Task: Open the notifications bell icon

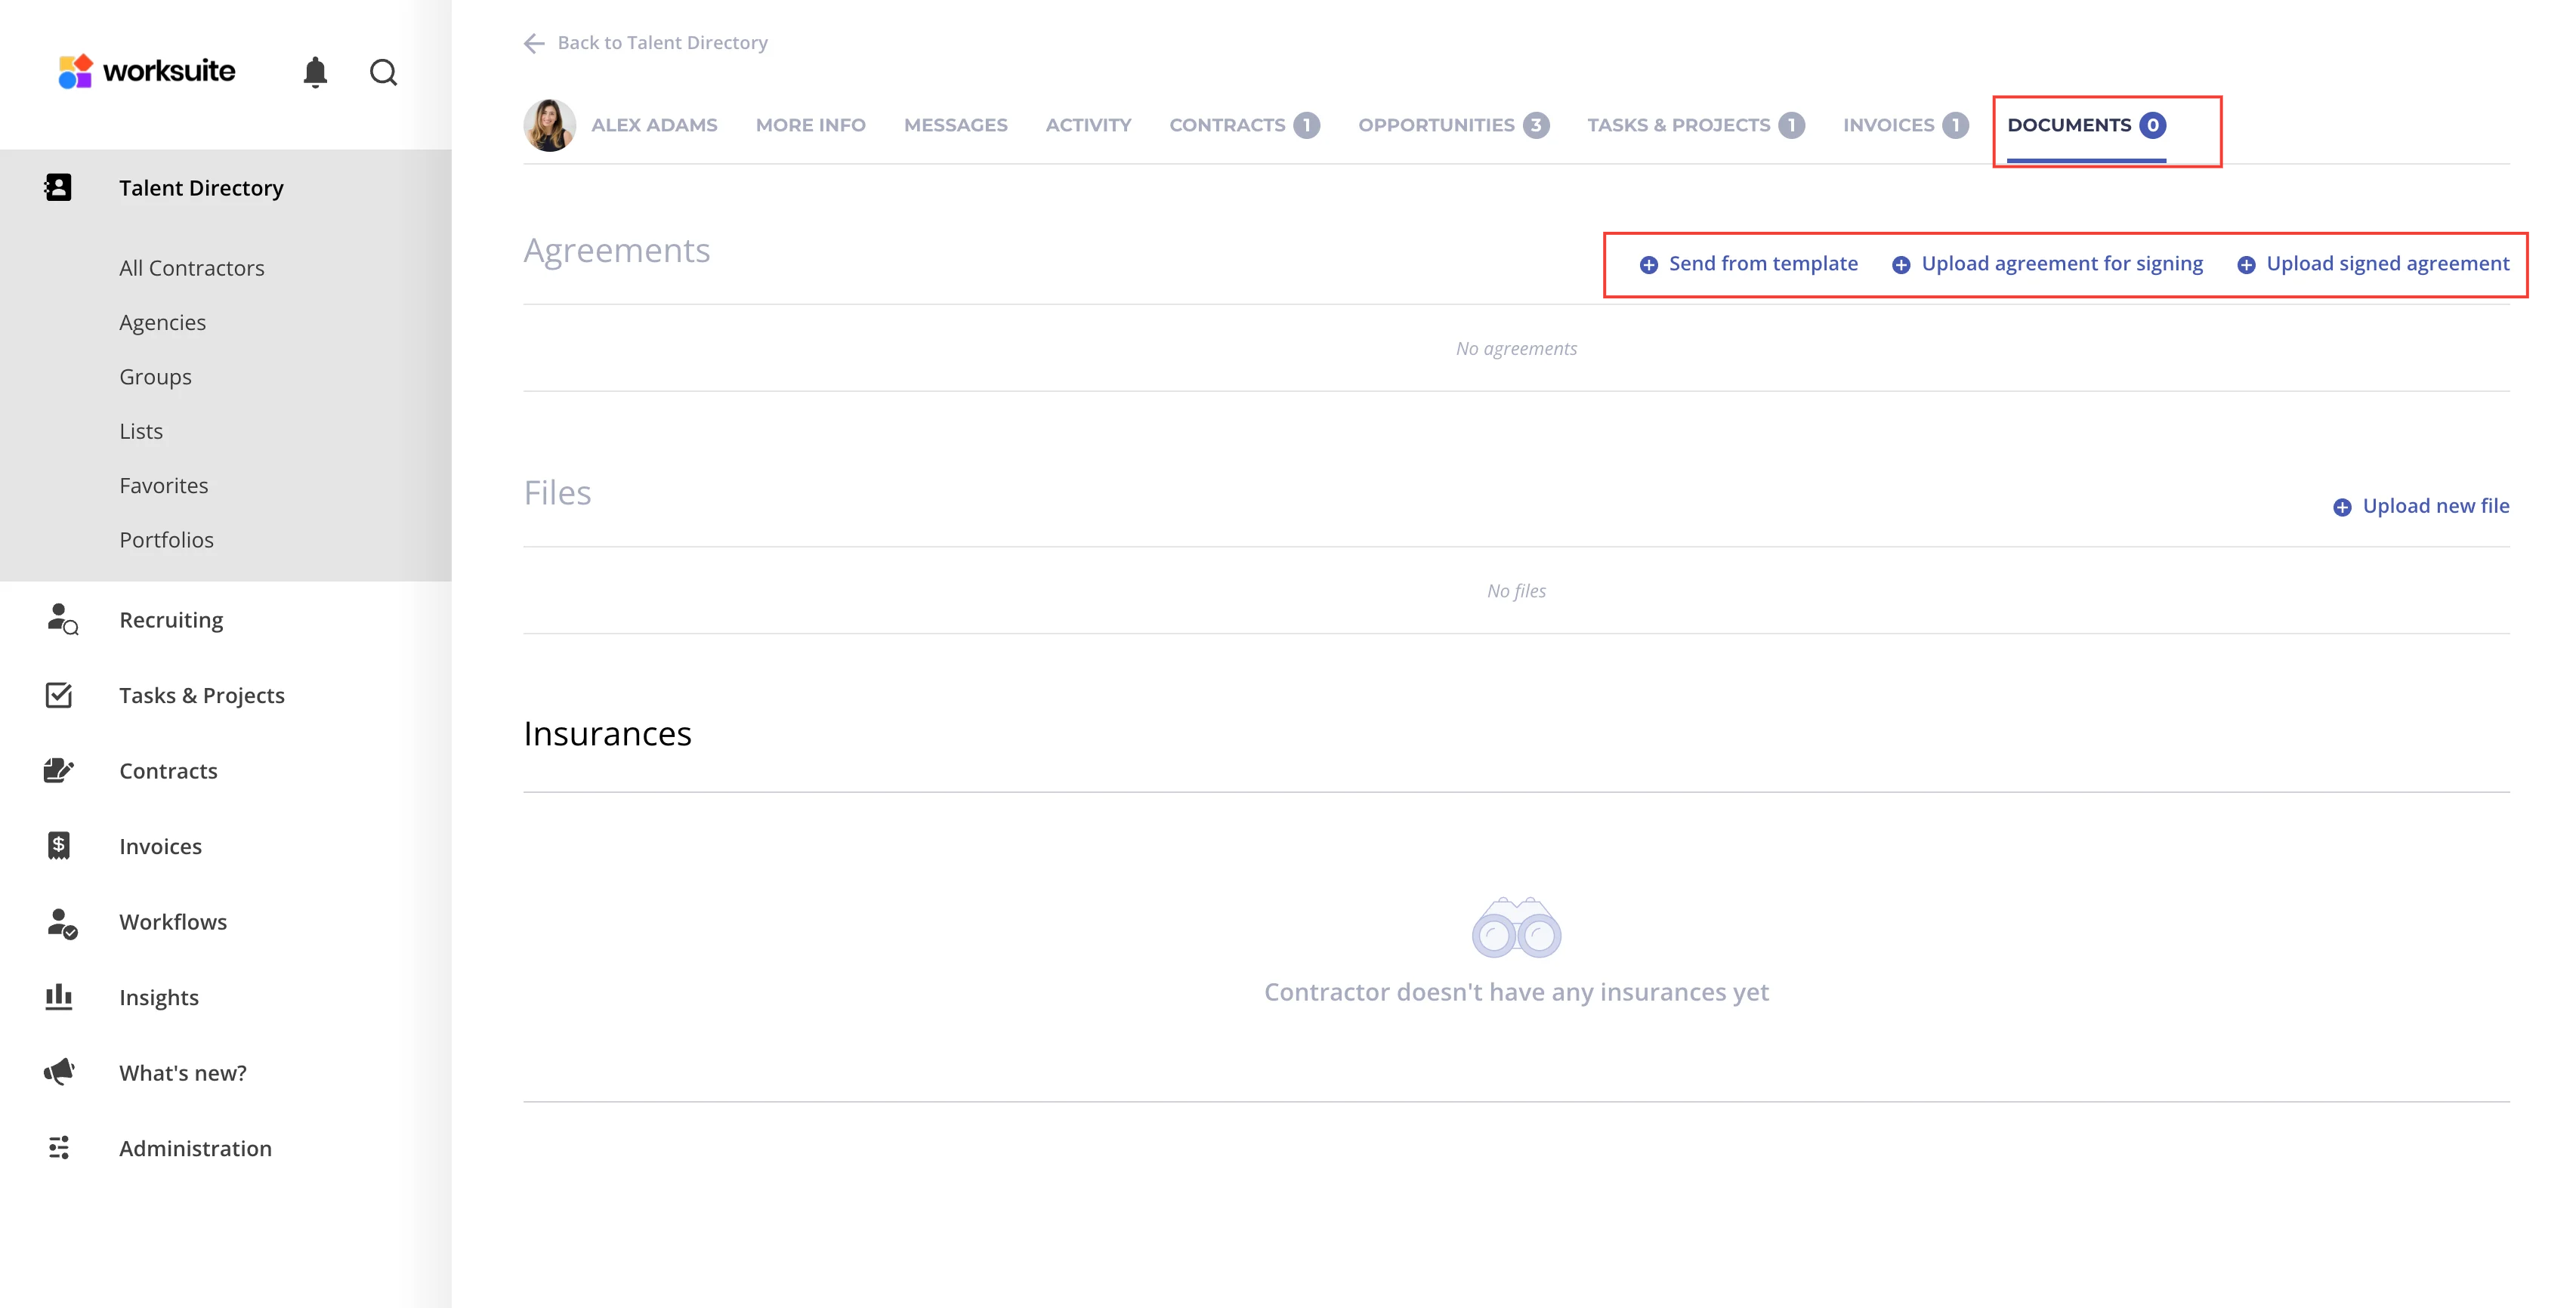Action: click(x=315, y=72)
